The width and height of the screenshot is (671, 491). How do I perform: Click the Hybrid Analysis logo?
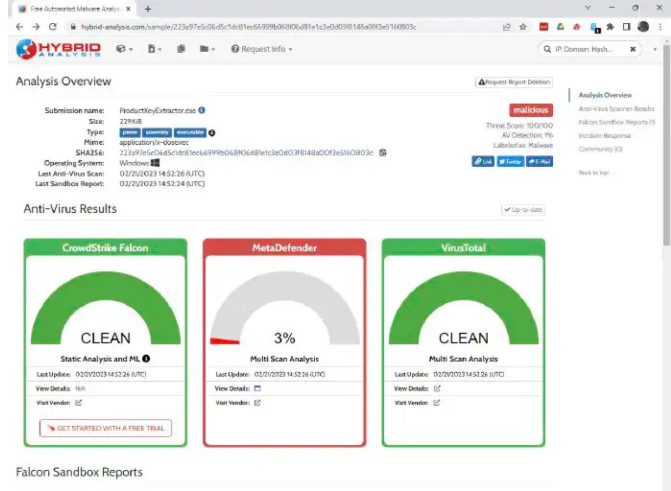coord(58,49)
